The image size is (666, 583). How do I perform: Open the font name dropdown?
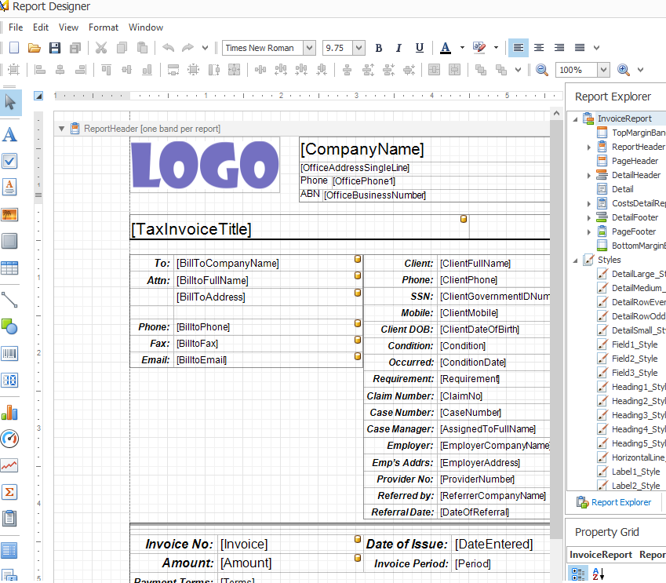(x=309, y=48)
